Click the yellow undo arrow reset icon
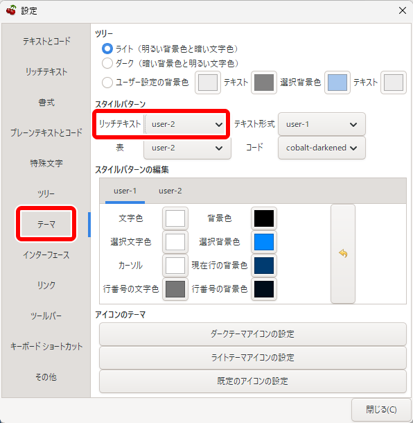The height and width of the screenshot is (423, 413). click(343, 254)
